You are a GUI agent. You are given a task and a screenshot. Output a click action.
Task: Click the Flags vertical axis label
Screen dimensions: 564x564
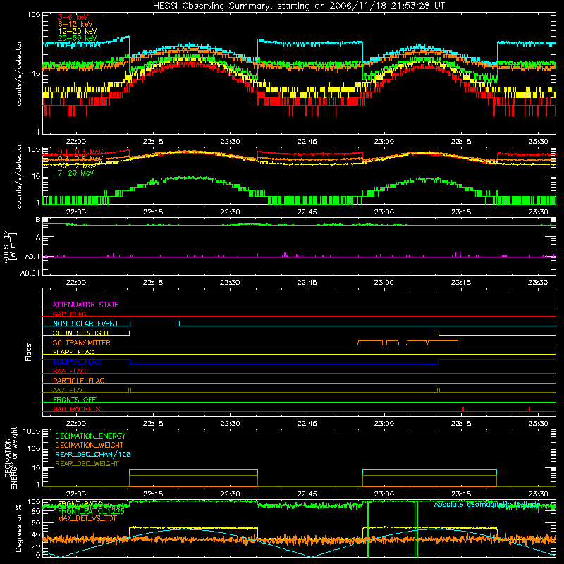click(29, 352)
